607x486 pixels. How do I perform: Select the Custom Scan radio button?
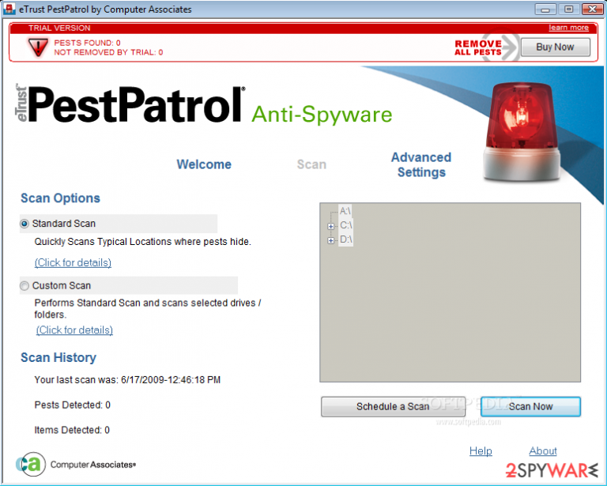click(x=25, y=285)
